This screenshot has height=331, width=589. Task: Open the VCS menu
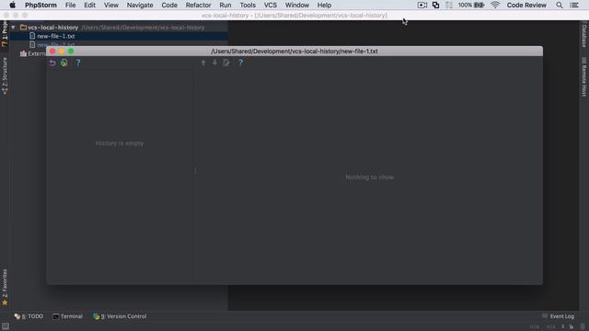tap(270, 6)
